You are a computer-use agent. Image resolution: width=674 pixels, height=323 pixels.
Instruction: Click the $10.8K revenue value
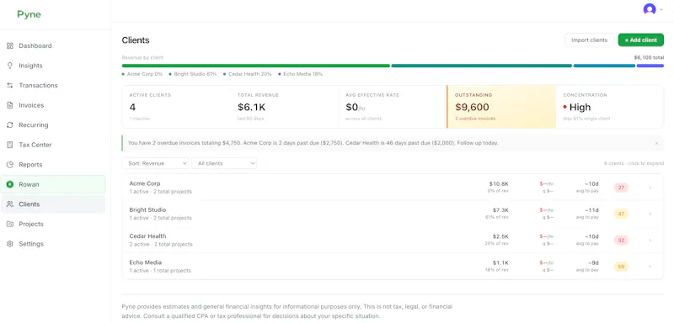499,183
